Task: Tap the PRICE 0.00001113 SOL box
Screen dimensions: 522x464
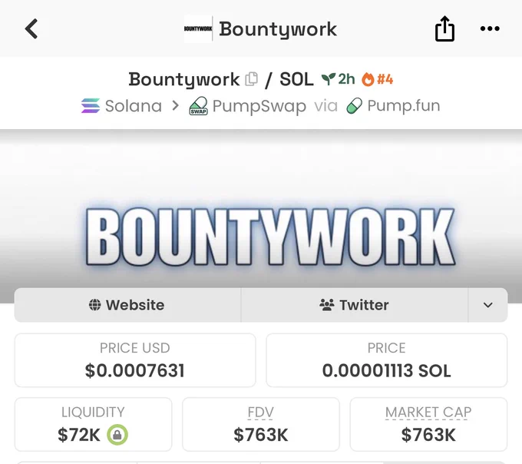Action: click(x=386, y=360)
